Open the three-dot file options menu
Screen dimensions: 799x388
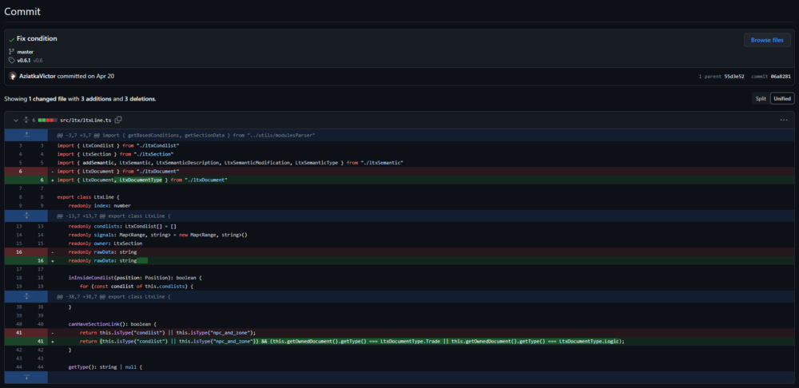coord(784,120)
